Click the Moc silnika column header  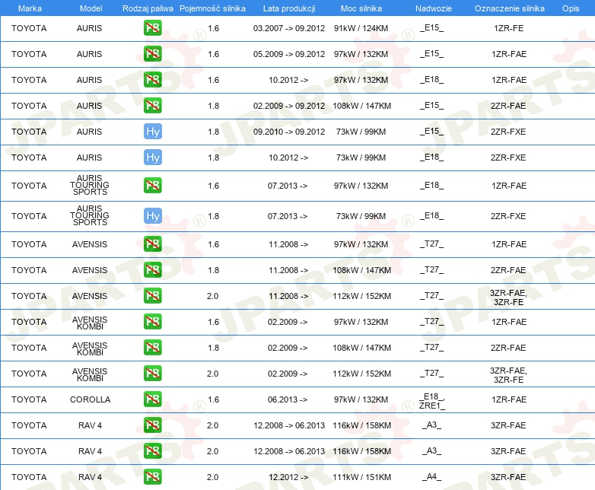point(361,8)
